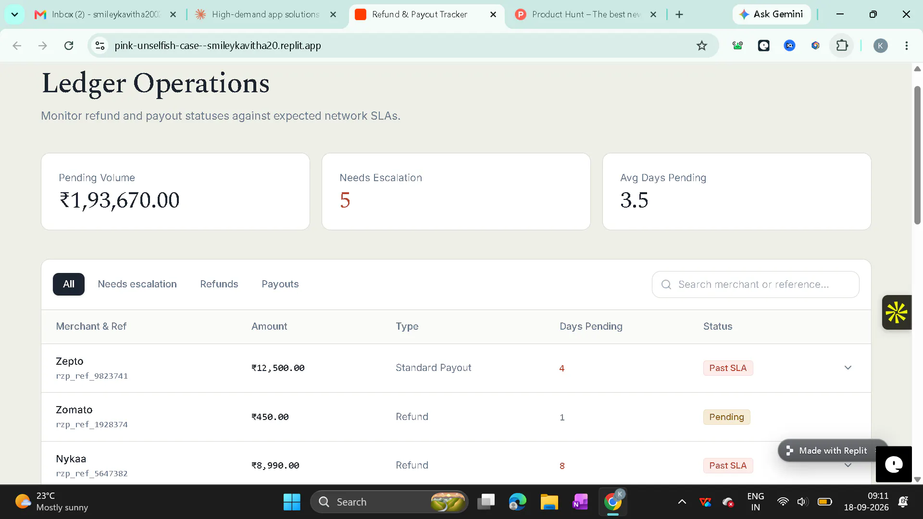Show only Refunds
Image resolution: width=923 pixels, height=519 pixels.
pos(219,284)
